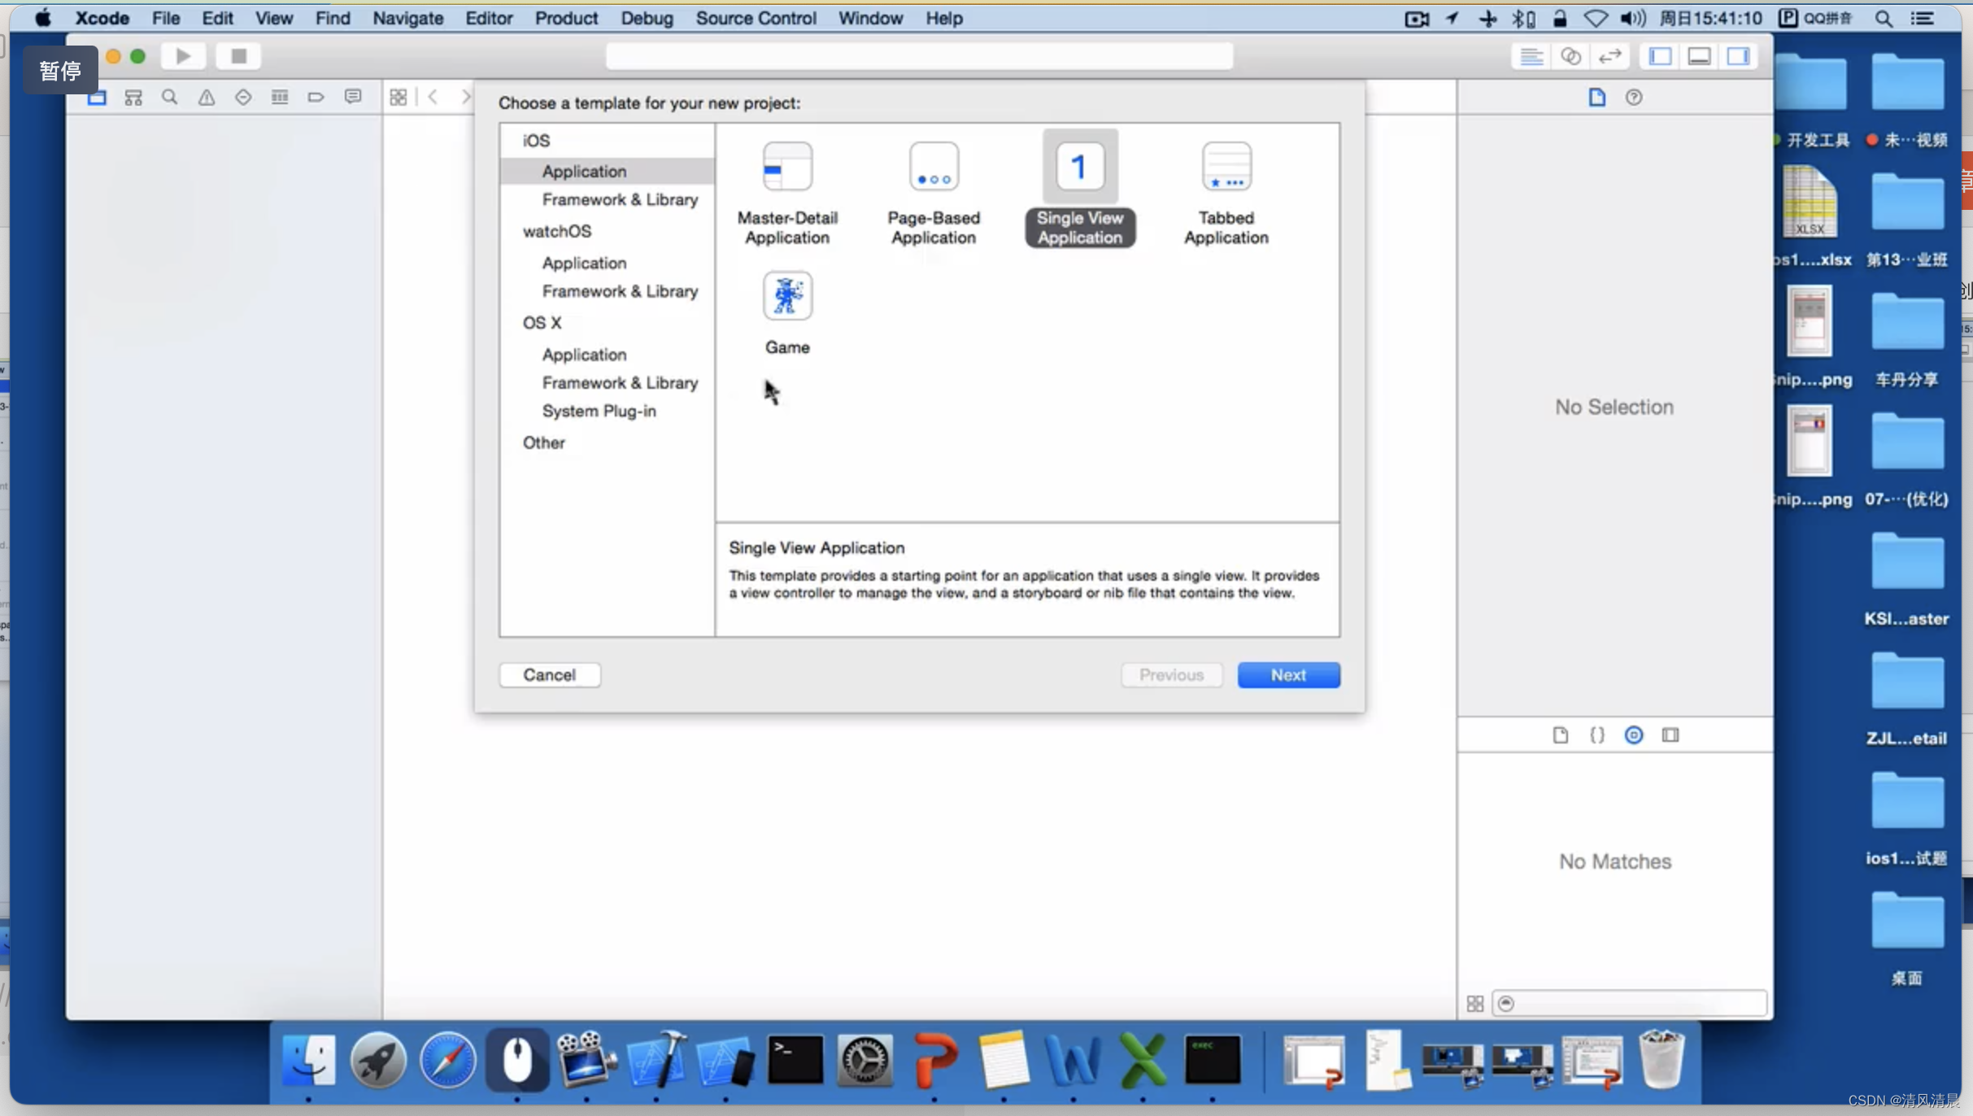Viewport: 1973px width, 1116px height.
Task: Select the Master-Detail Application template
Action: (x=786, y=194)
